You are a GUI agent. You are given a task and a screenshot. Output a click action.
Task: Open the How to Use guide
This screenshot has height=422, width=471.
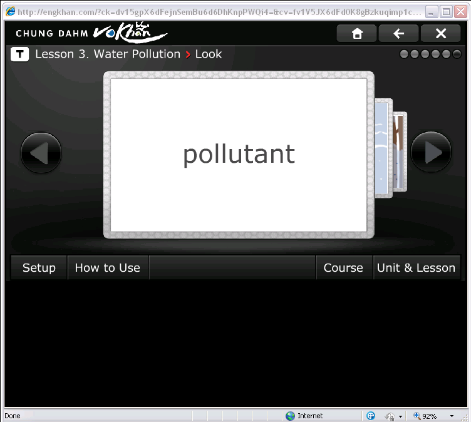click(108, 267)
